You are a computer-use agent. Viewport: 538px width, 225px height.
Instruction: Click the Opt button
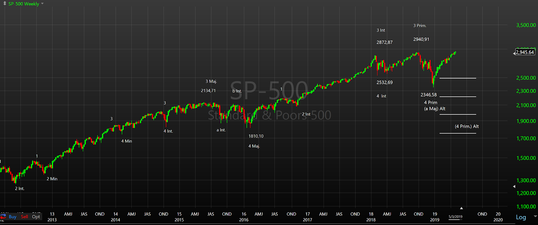36,217
